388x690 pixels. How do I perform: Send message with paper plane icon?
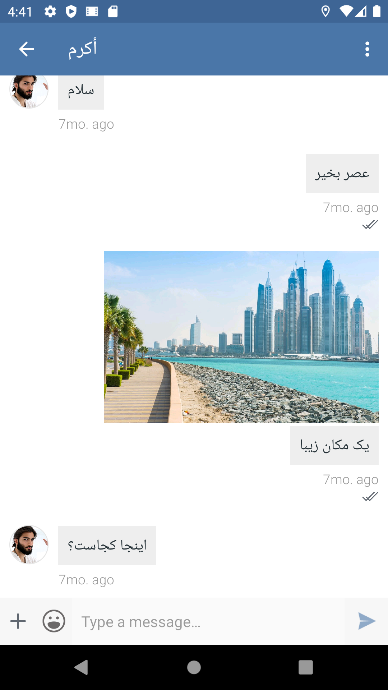coord(367,621)
